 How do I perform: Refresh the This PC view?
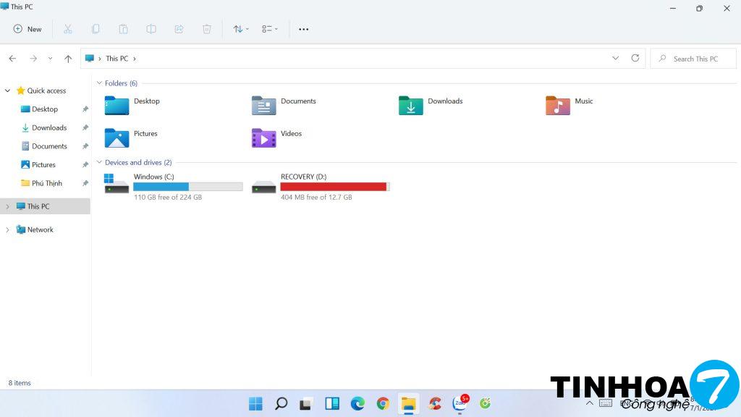point(635,58)
